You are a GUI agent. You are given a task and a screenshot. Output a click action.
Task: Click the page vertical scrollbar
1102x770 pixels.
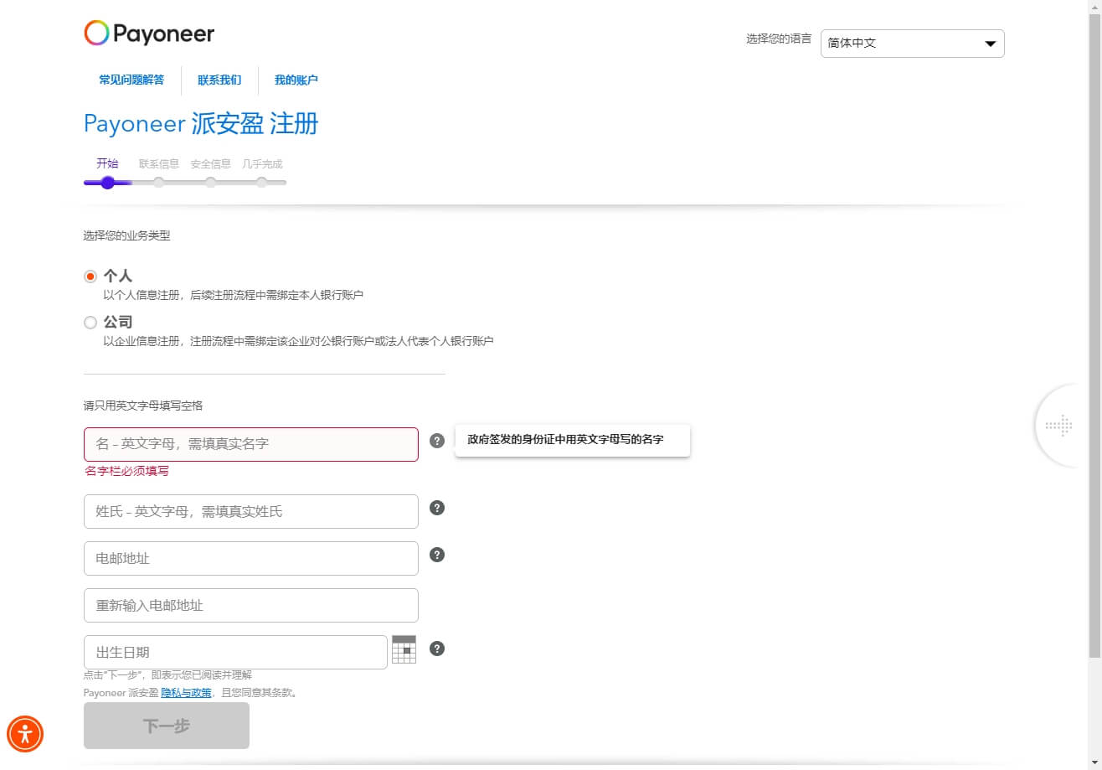1094,335
